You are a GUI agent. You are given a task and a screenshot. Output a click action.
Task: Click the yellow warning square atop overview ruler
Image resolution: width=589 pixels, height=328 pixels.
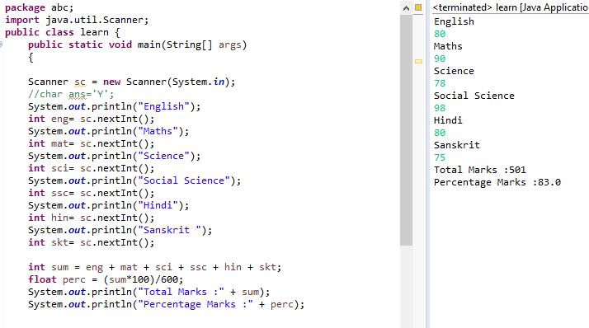tap(418, 7)
